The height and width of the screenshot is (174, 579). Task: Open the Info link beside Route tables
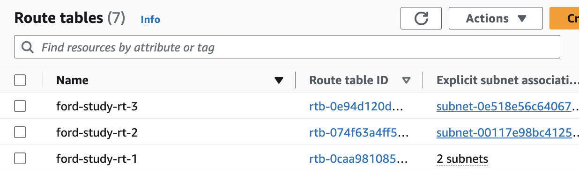point(150,20)
